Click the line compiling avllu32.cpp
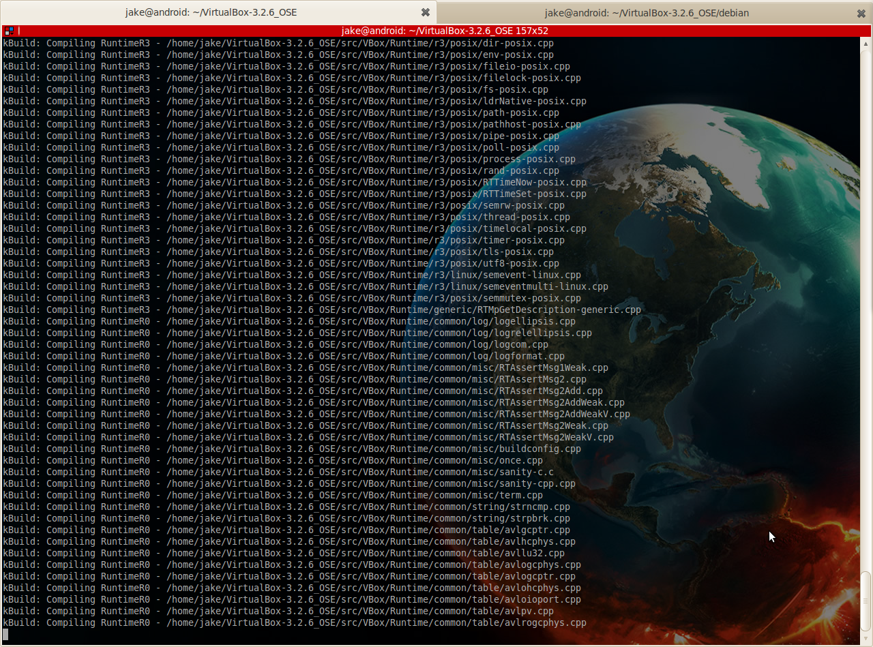The height and width of the screenshot is (647, 873). click(284, 553)
